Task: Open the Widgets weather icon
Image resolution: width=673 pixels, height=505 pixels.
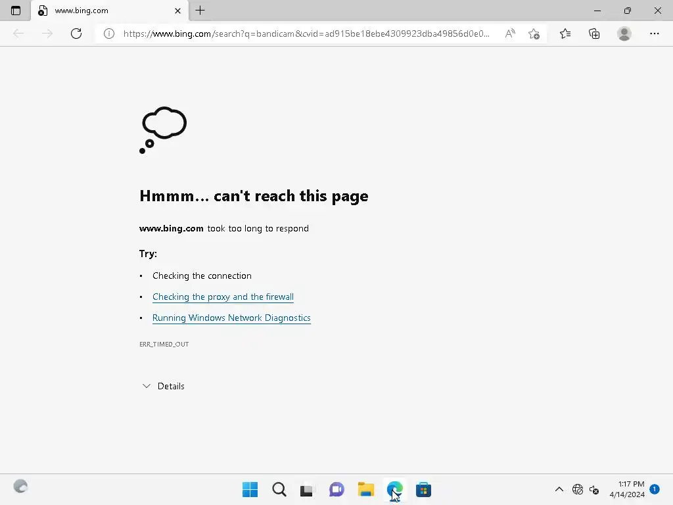Action: click(20, 486)
